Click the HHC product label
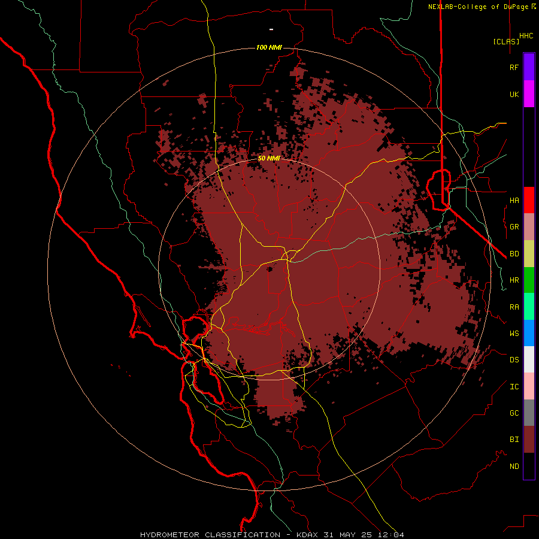This screenshot has height=539, width=539. point(526,36)
